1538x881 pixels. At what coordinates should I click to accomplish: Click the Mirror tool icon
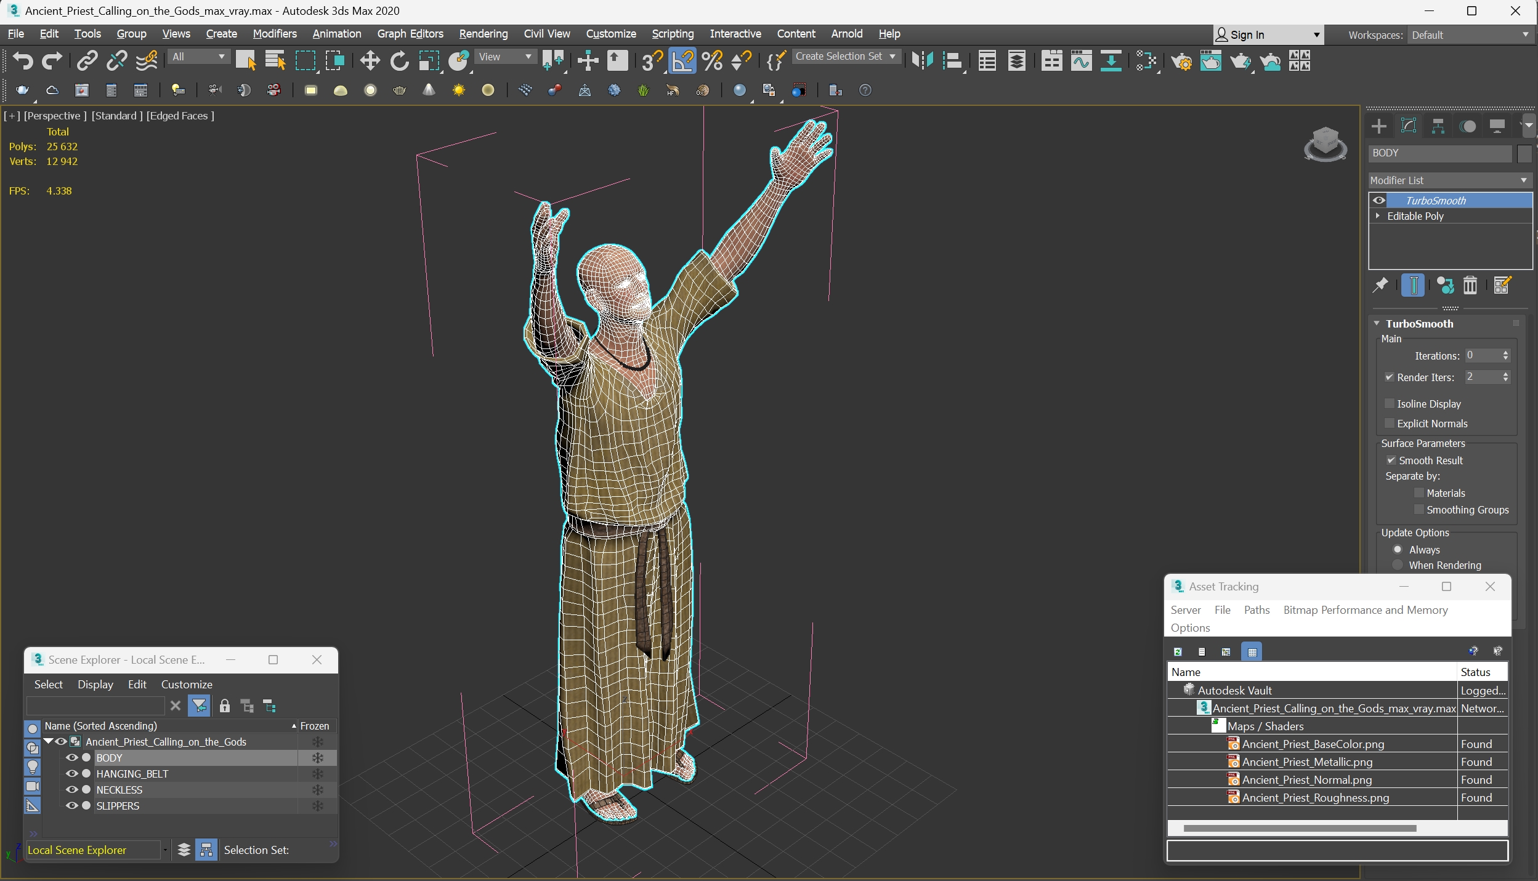pyautogui.click(x=923, y=60)
